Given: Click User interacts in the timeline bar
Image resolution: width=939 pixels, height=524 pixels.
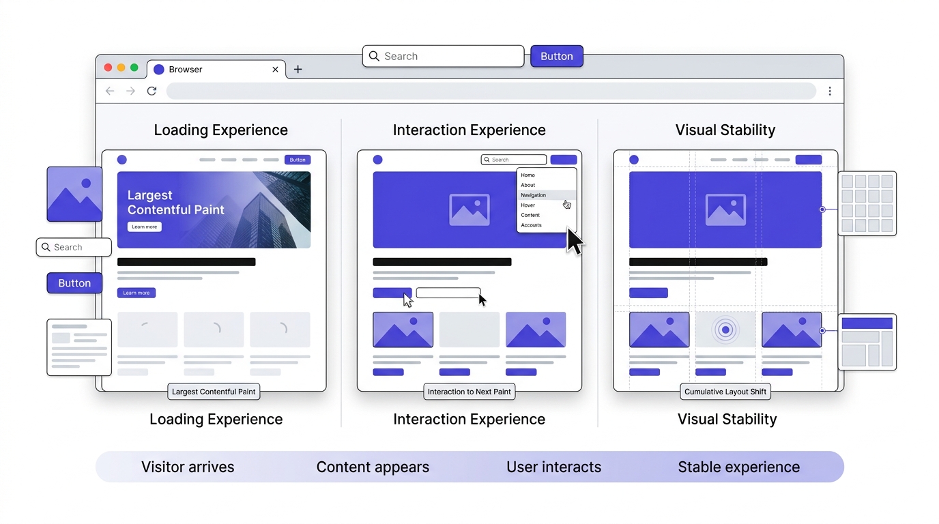Looking at the screenshot, I should [554, 467].
